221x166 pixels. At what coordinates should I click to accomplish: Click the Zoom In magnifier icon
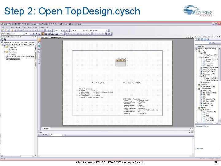coord(64,30)
